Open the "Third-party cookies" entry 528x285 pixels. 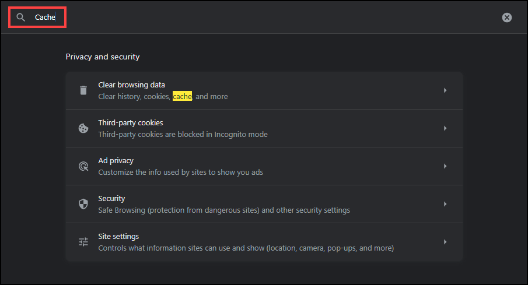click(x=130, y=123)
